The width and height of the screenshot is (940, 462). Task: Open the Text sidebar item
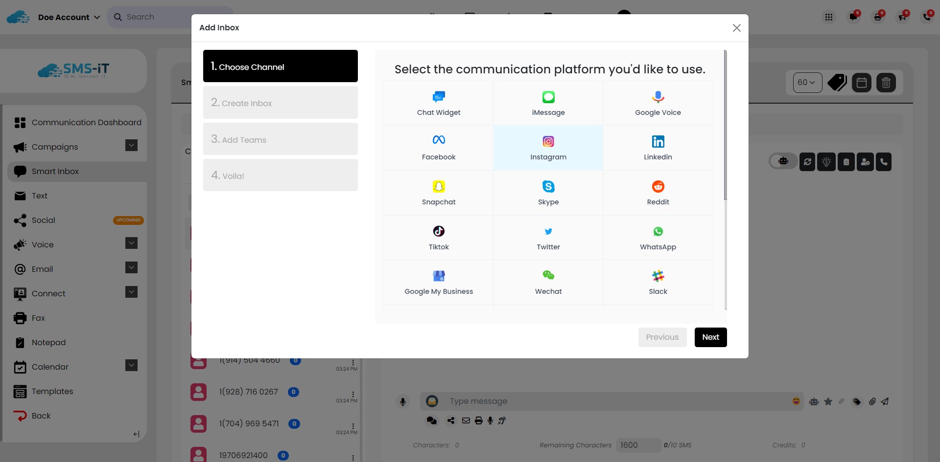click(x=77, y=196)
